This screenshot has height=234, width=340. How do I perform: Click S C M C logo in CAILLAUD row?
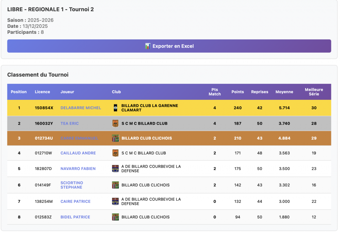pos(115,153)
